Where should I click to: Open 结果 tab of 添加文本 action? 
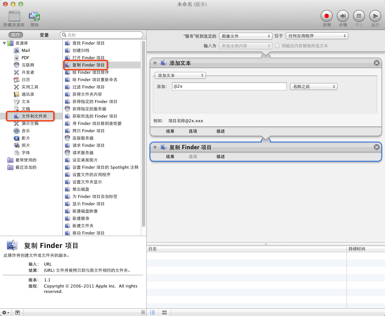point(170,131)
